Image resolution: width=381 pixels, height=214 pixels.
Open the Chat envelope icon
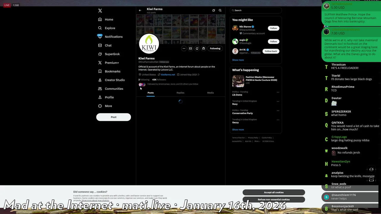click(x=100, y=45)
